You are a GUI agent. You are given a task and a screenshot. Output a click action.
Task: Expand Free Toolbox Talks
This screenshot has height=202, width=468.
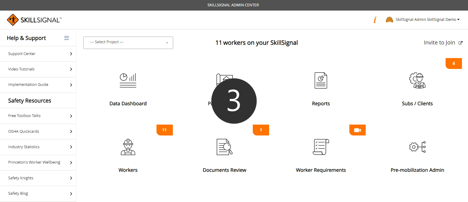tap(38, 116)
